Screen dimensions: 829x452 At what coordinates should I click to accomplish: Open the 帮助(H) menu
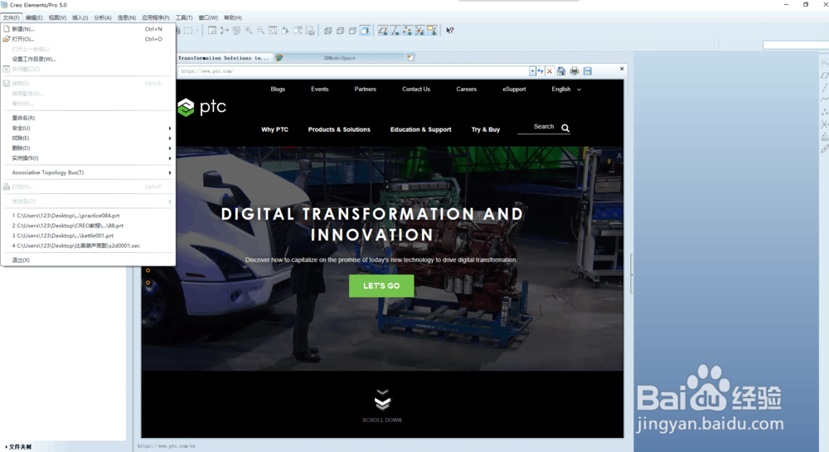coord(233,17)
